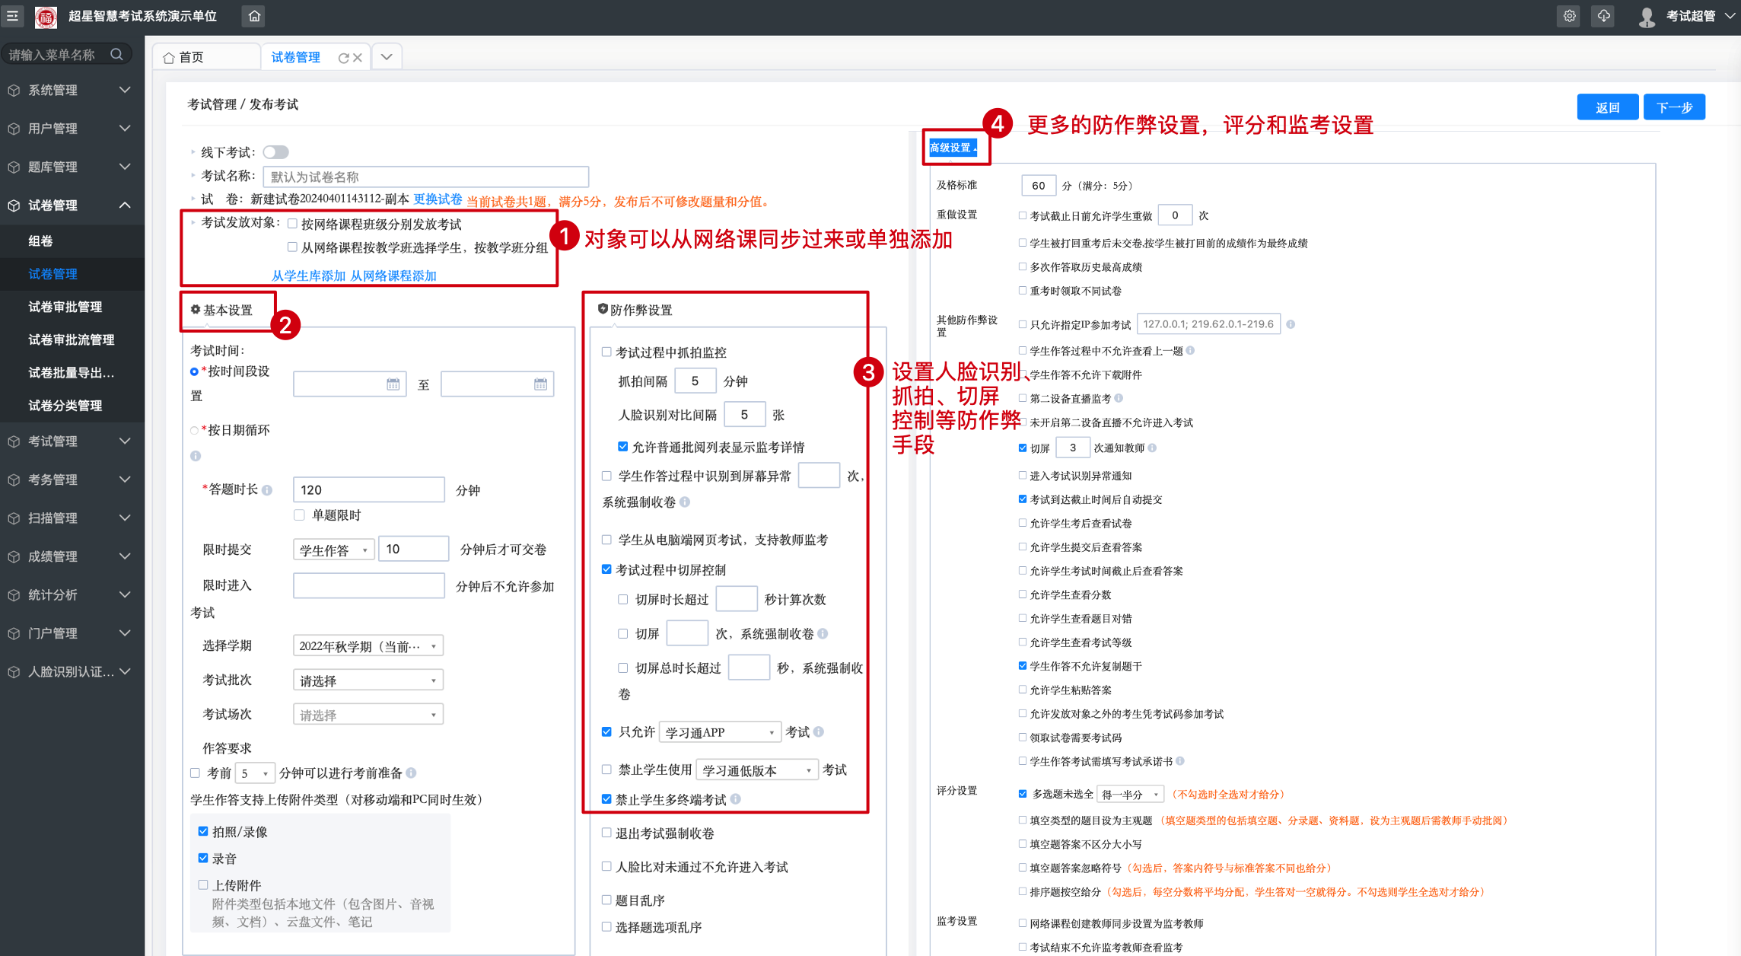The height and width of the screenshot is (956, 1741).
Task: Refresh the 试卷管理 tab
Action: [343, 58]
